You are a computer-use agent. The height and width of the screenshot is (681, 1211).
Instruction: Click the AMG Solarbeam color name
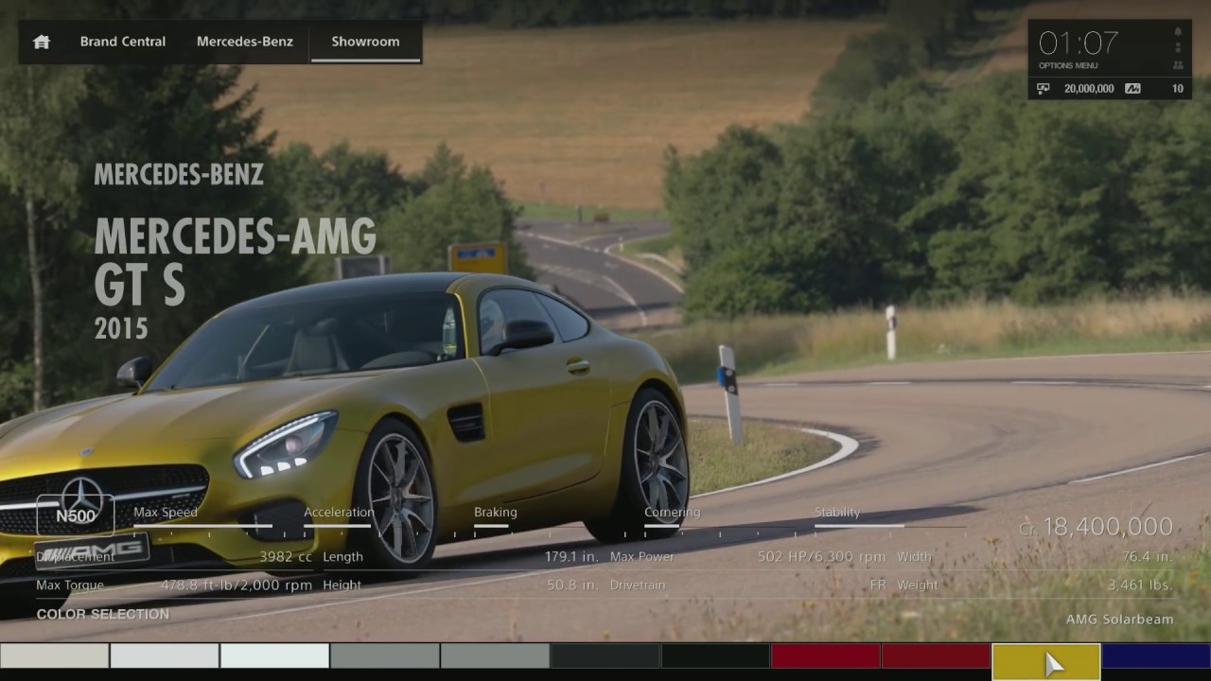(x=1119, y=620)
